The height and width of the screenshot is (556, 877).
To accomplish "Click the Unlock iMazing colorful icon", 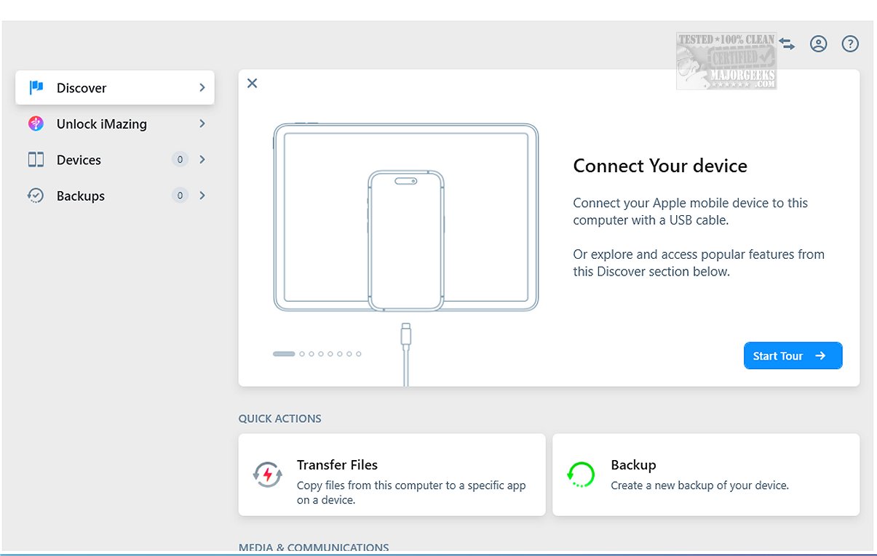I will click(36, 124).
